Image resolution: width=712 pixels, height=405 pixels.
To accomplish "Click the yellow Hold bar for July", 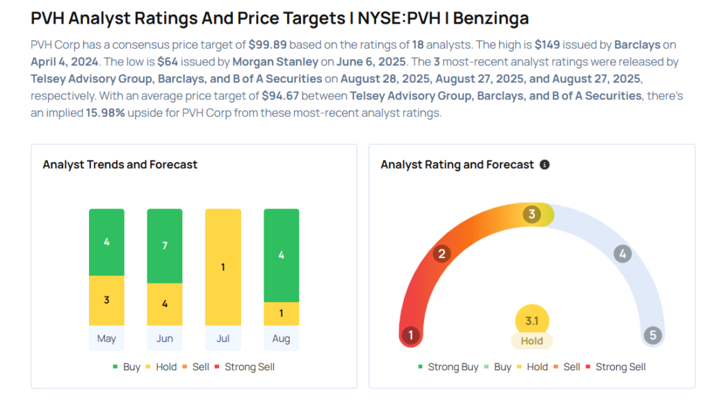I will (x=223, y=267).
